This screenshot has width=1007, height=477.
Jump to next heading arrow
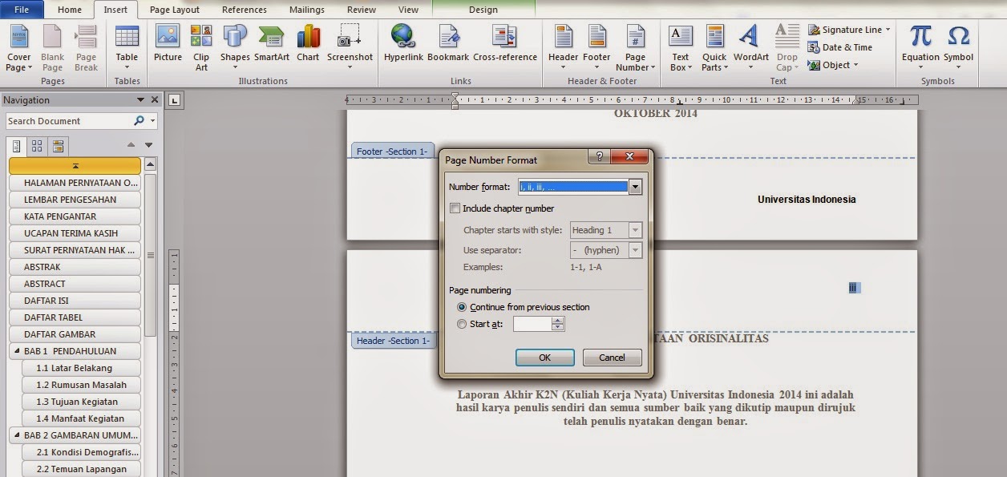pos(148,146)
